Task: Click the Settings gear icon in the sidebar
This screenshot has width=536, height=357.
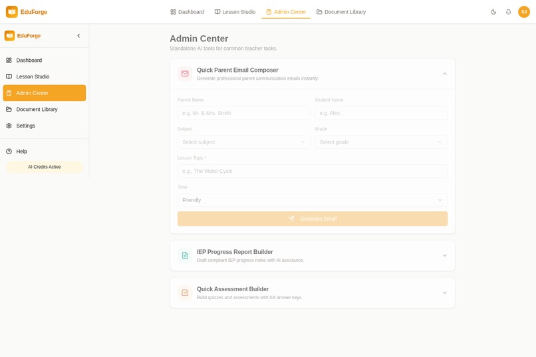Action: (x=9, y=126)
